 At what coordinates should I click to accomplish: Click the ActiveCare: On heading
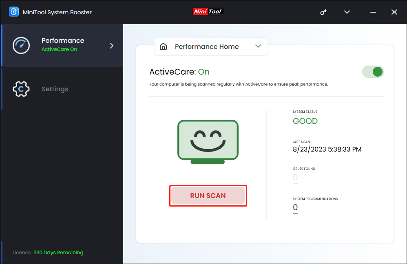pyautogui.click(x=179, y=72)
